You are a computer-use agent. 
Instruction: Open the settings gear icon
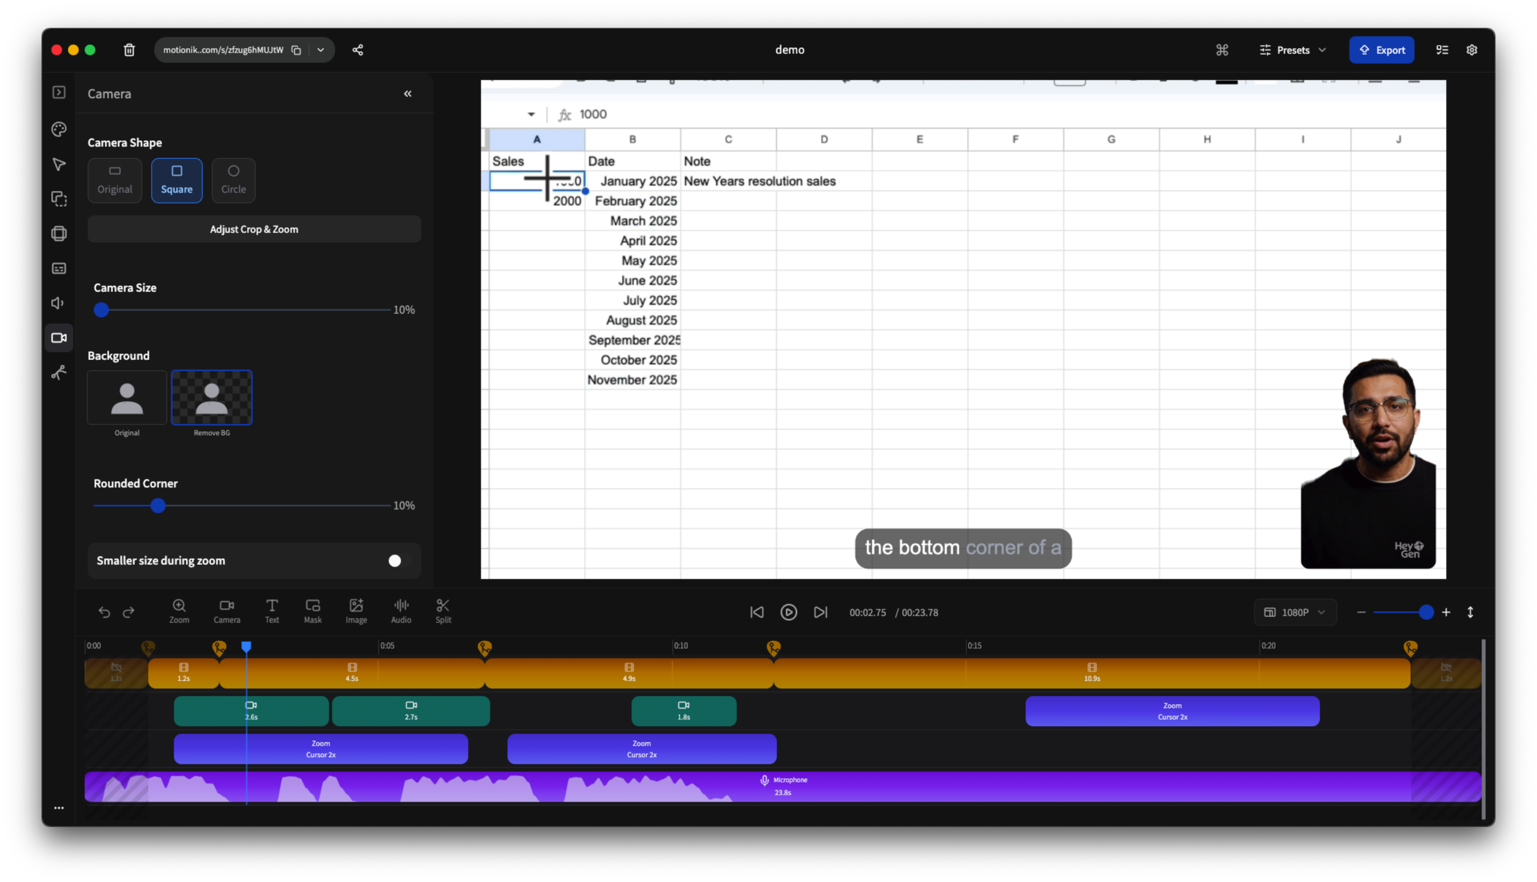tap(1472, 50)
